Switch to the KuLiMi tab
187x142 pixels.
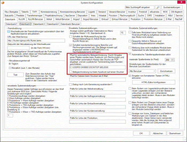click(22, 19)
